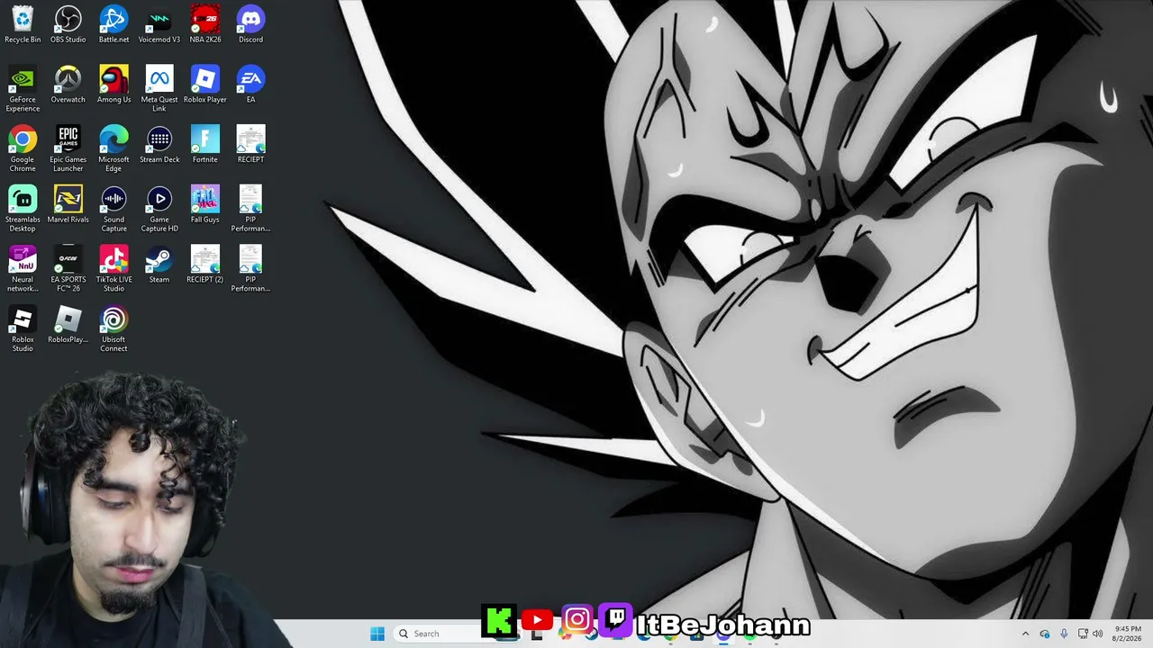Open the Windows Start menu
Image resolution: width=1153 pixels, height=648 pixels.
pyautogui.click(x=377, y=634)
